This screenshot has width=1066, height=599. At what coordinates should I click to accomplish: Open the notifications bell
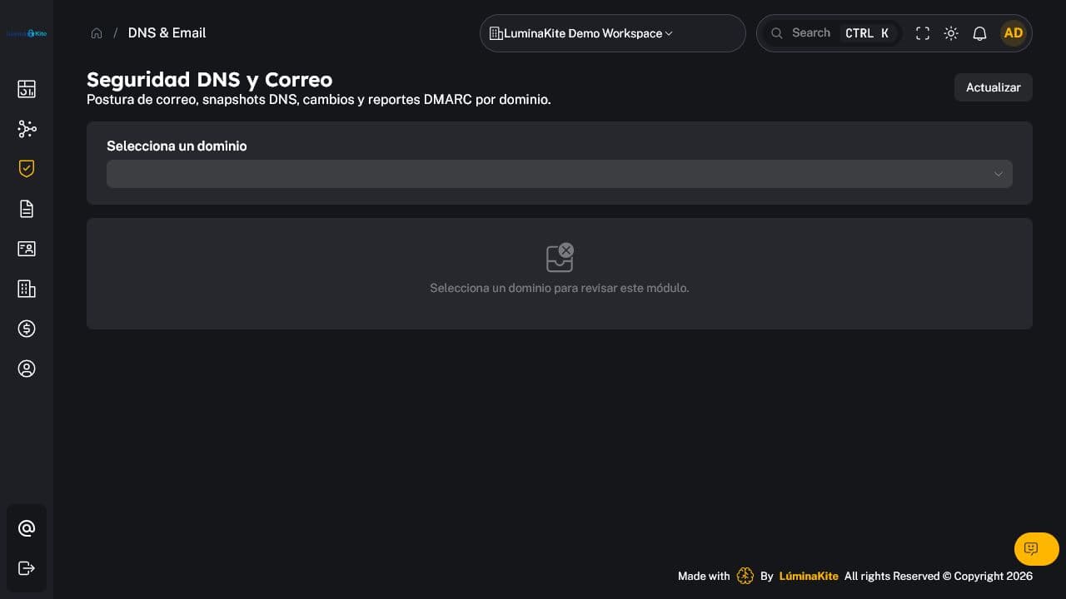click(980, 33)
